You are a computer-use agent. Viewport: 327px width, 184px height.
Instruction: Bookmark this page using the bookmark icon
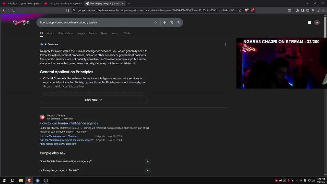67,10
